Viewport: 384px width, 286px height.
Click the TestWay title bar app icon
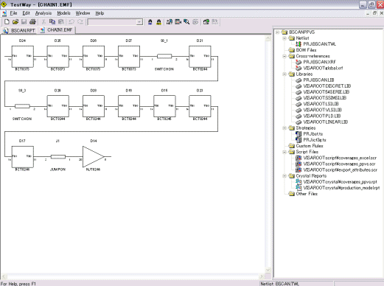4,4
